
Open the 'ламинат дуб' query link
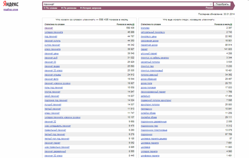tap(51, 58)
